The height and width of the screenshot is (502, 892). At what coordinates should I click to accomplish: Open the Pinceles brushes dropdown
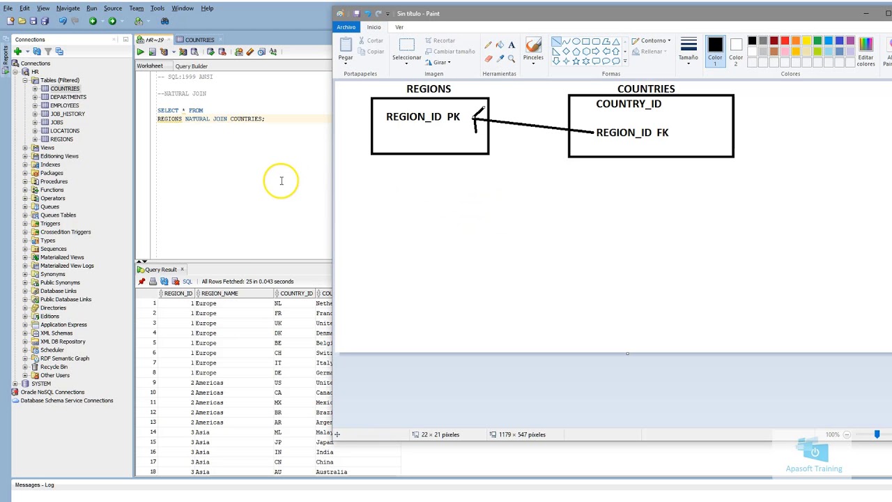click(x=533, y=51)
